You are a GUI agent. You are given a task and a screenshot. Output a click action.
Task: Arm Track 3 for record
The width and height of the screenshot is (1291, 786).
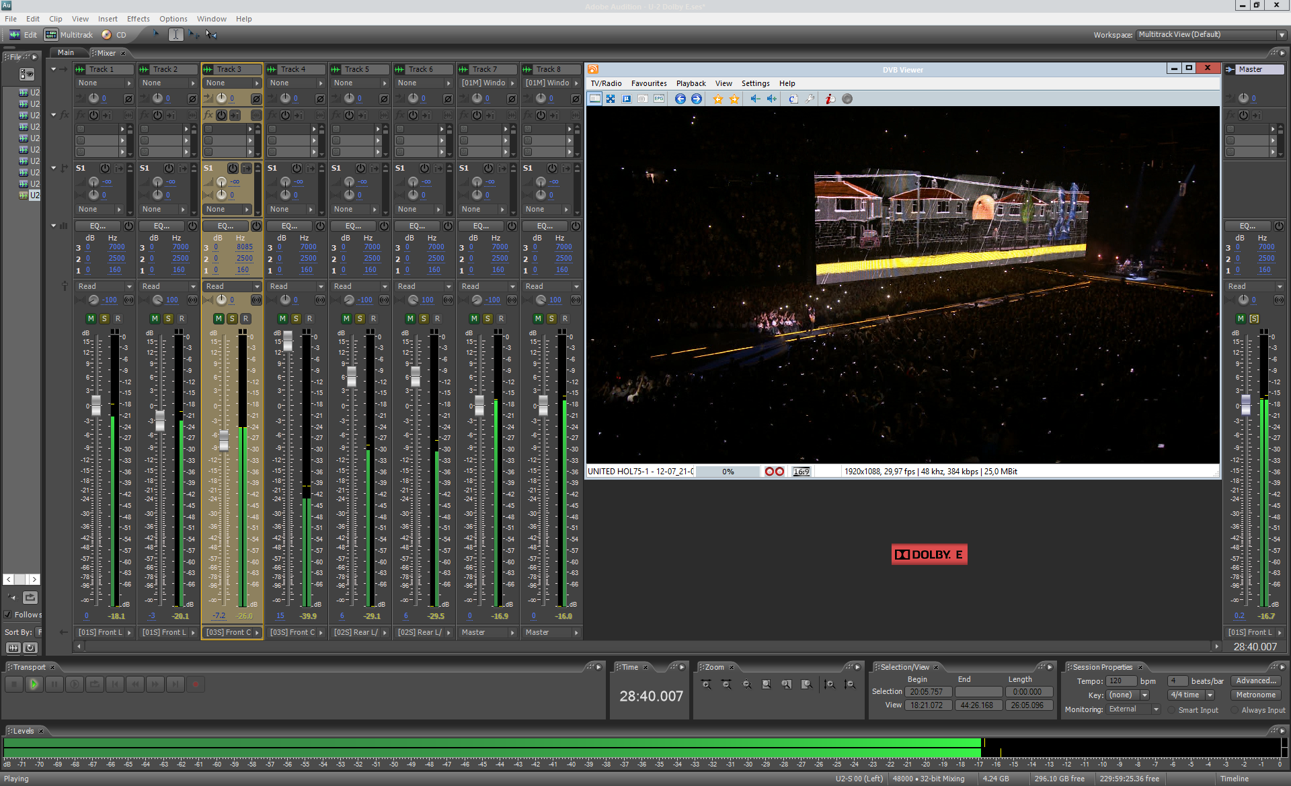[x=245, y=318]
